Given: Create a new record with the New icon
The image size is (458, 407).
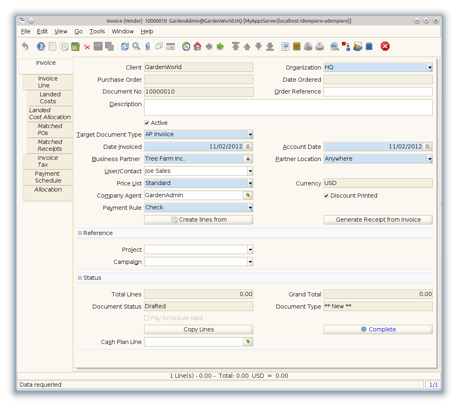Looking at the screenshot, I should 52,46.
